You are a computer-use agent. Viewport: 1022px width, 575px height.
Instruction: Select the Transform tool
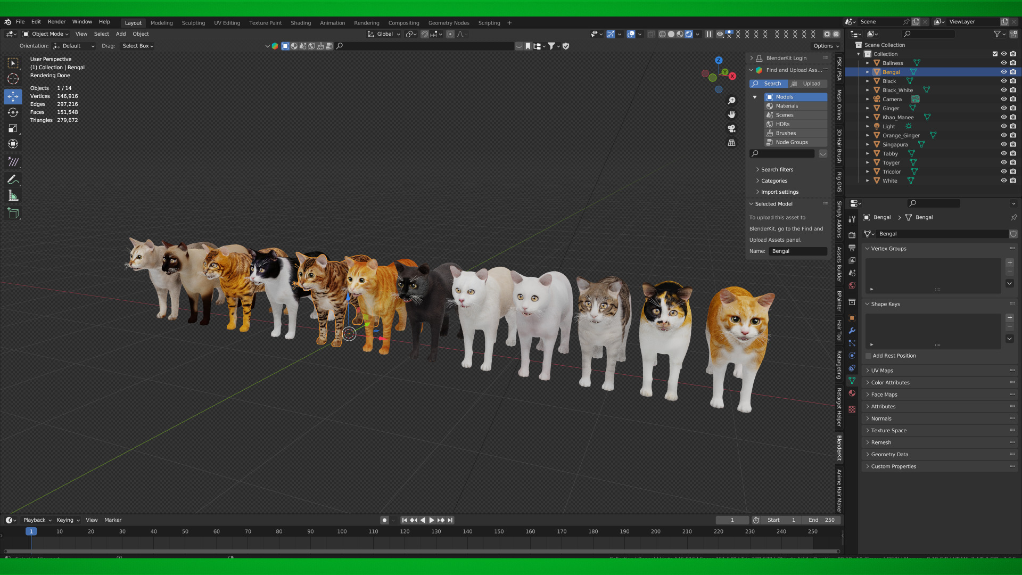(x=13, y=144)
